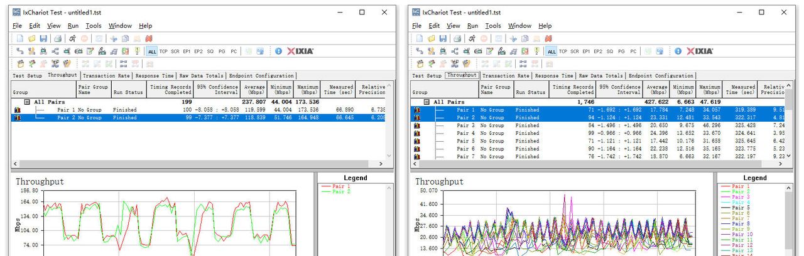Screen dimensions: 804x256
Task: Click the New test icon in right window
Action: [420, 39]
